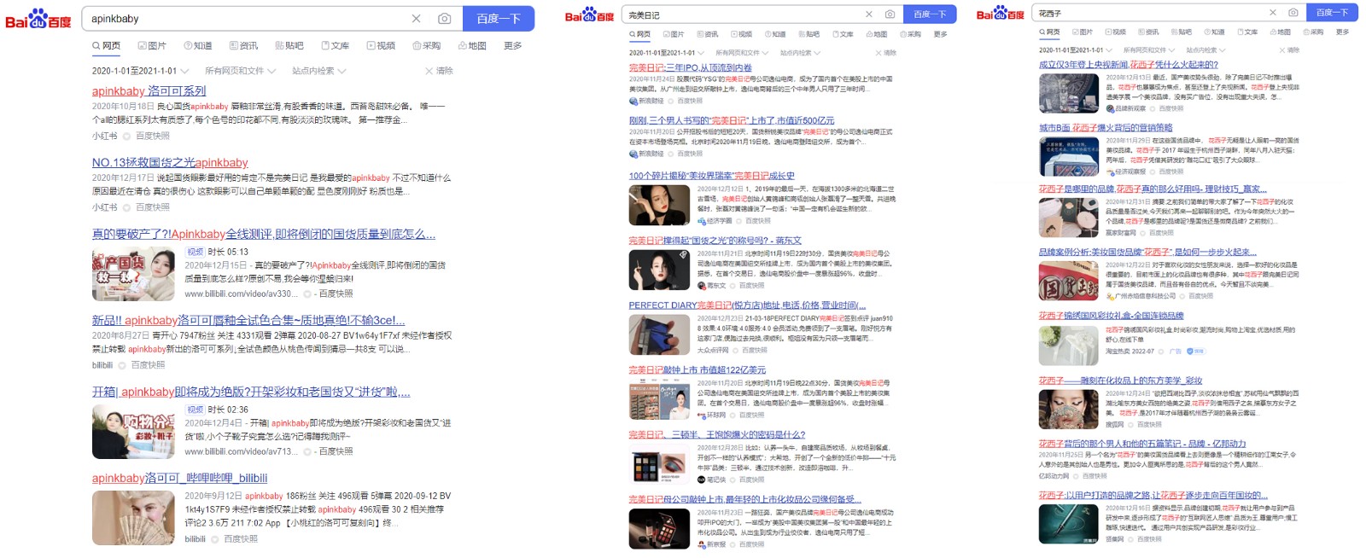Open result '成立仅3年登上央视新闻,花西子凭什么火起来的?'
Image resolution: width=1366 pixels, height=558 pixels.
coord(1129,64)
